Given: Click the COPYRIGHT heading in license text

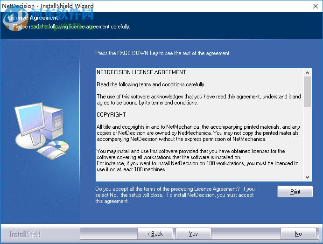Looking at the screenshot, I should [x=111, y=115].
